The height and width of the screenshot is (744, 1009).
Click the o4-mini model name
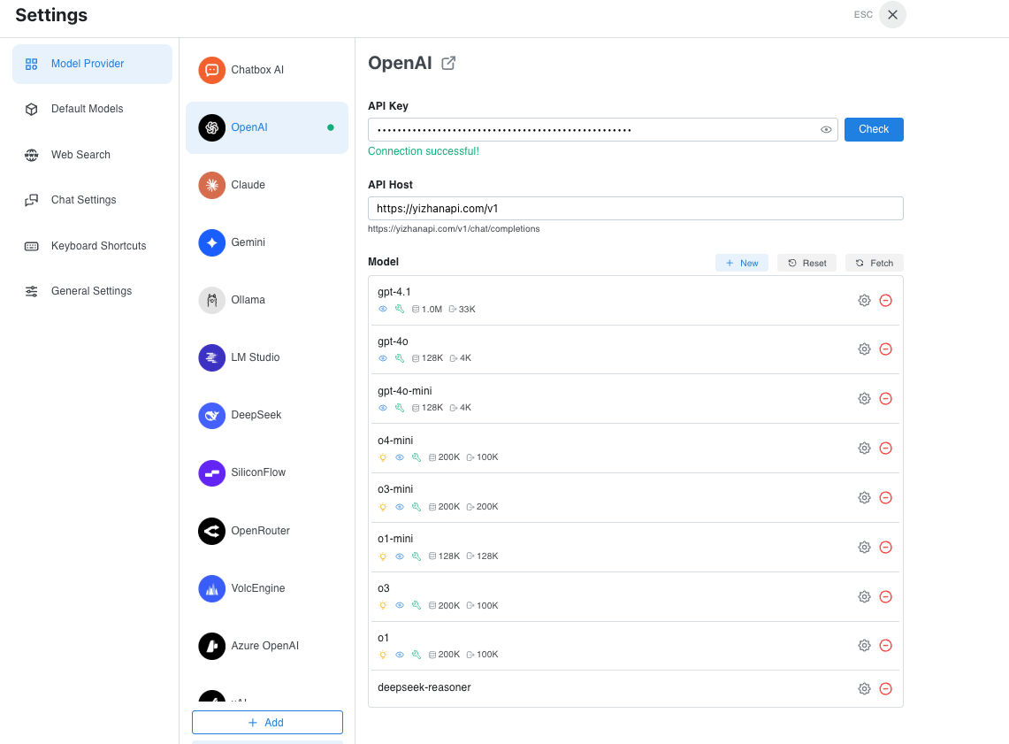395,441
